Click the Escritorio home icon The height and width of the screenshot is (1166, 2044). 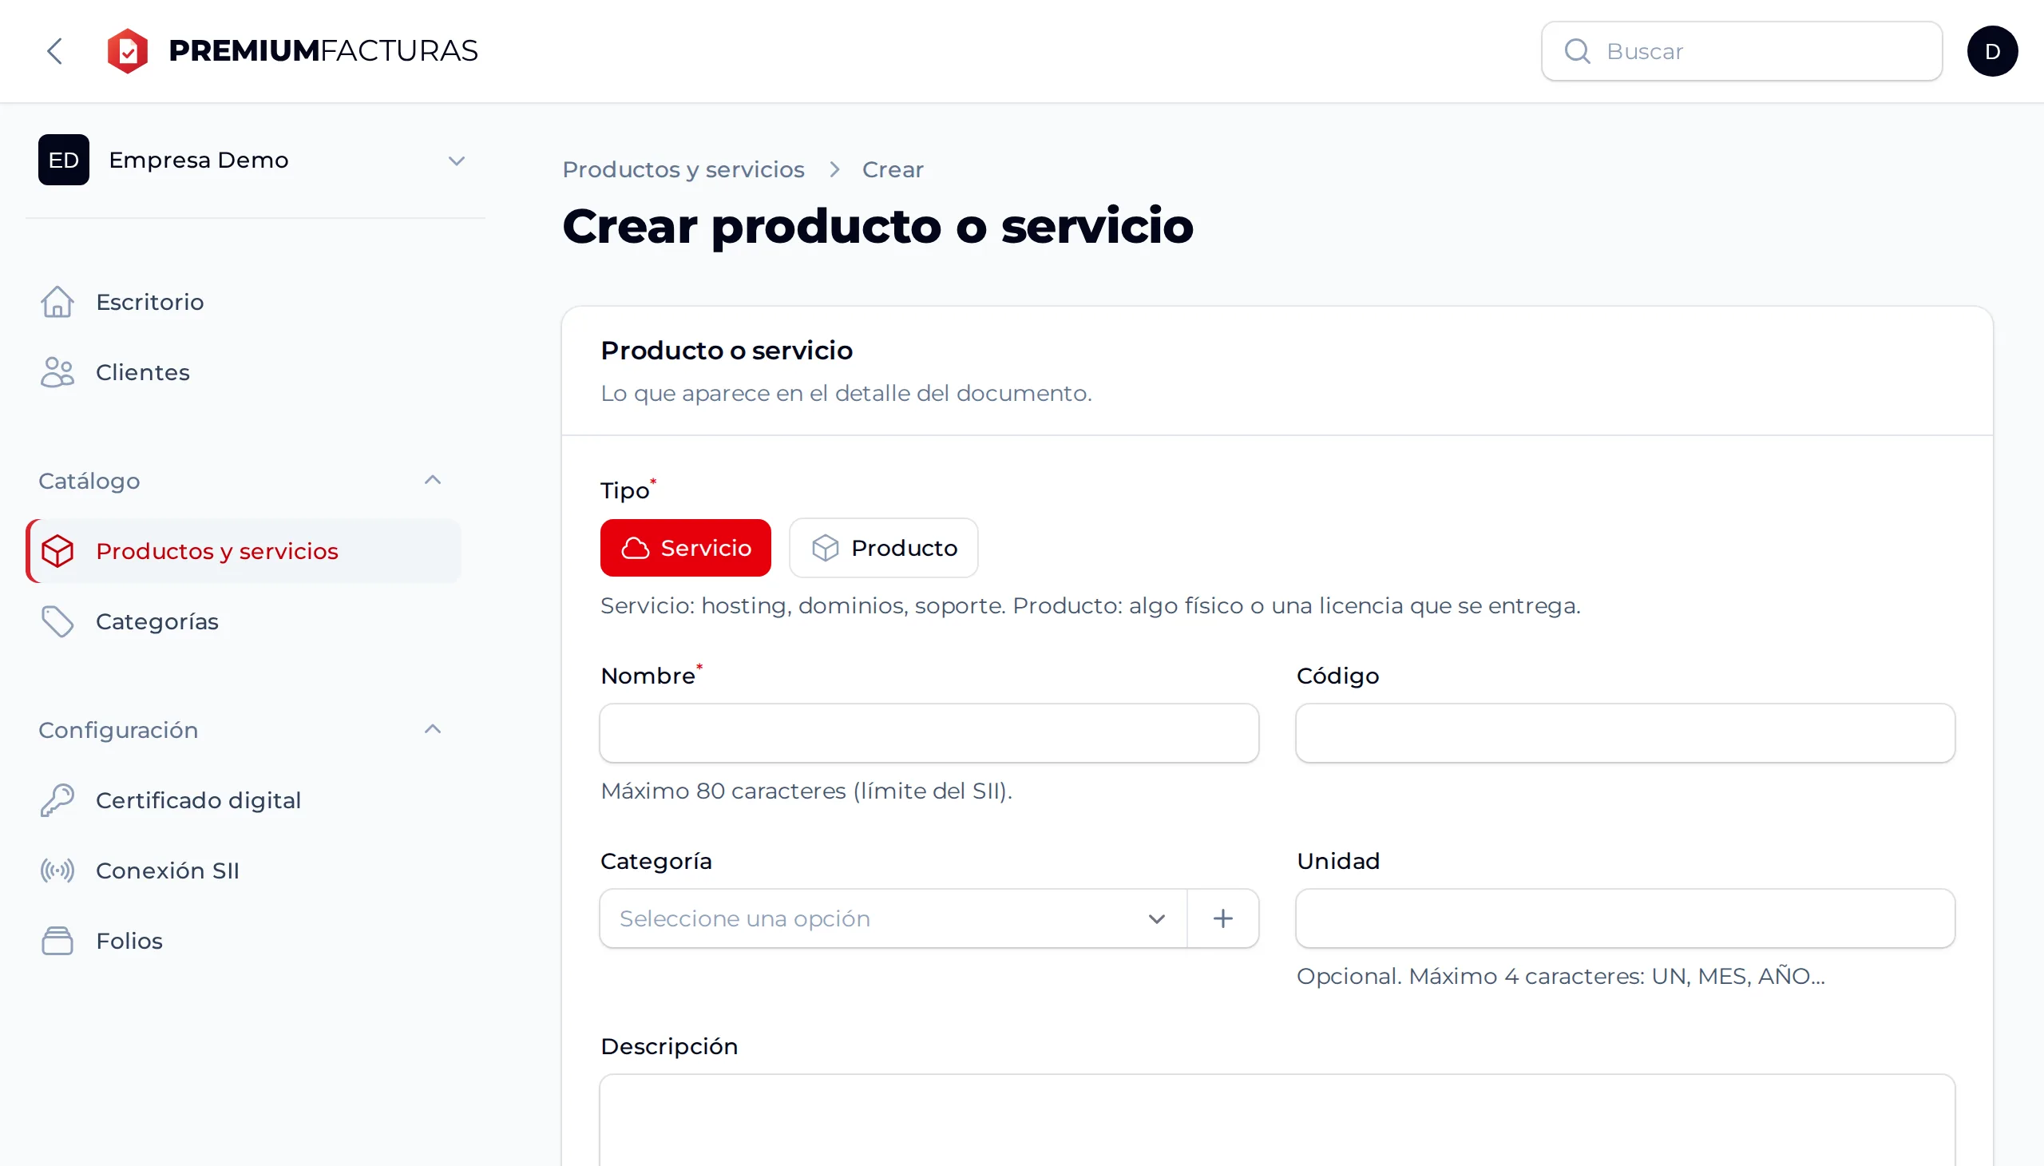(57, 302)
